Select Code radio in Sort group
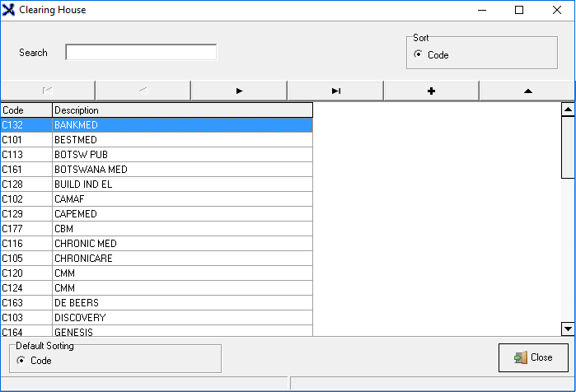 pos(418,54)
